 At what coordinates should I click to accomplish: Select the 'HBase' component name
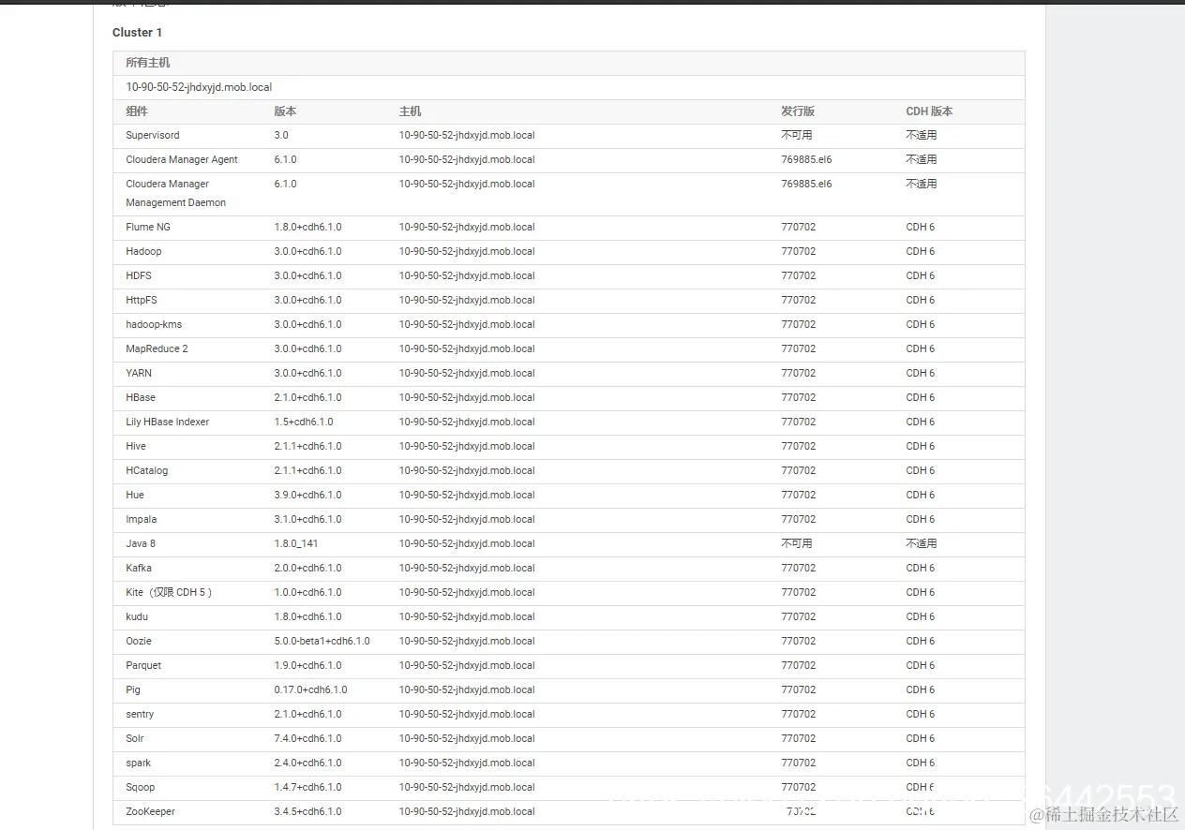[x=141, y=398]
